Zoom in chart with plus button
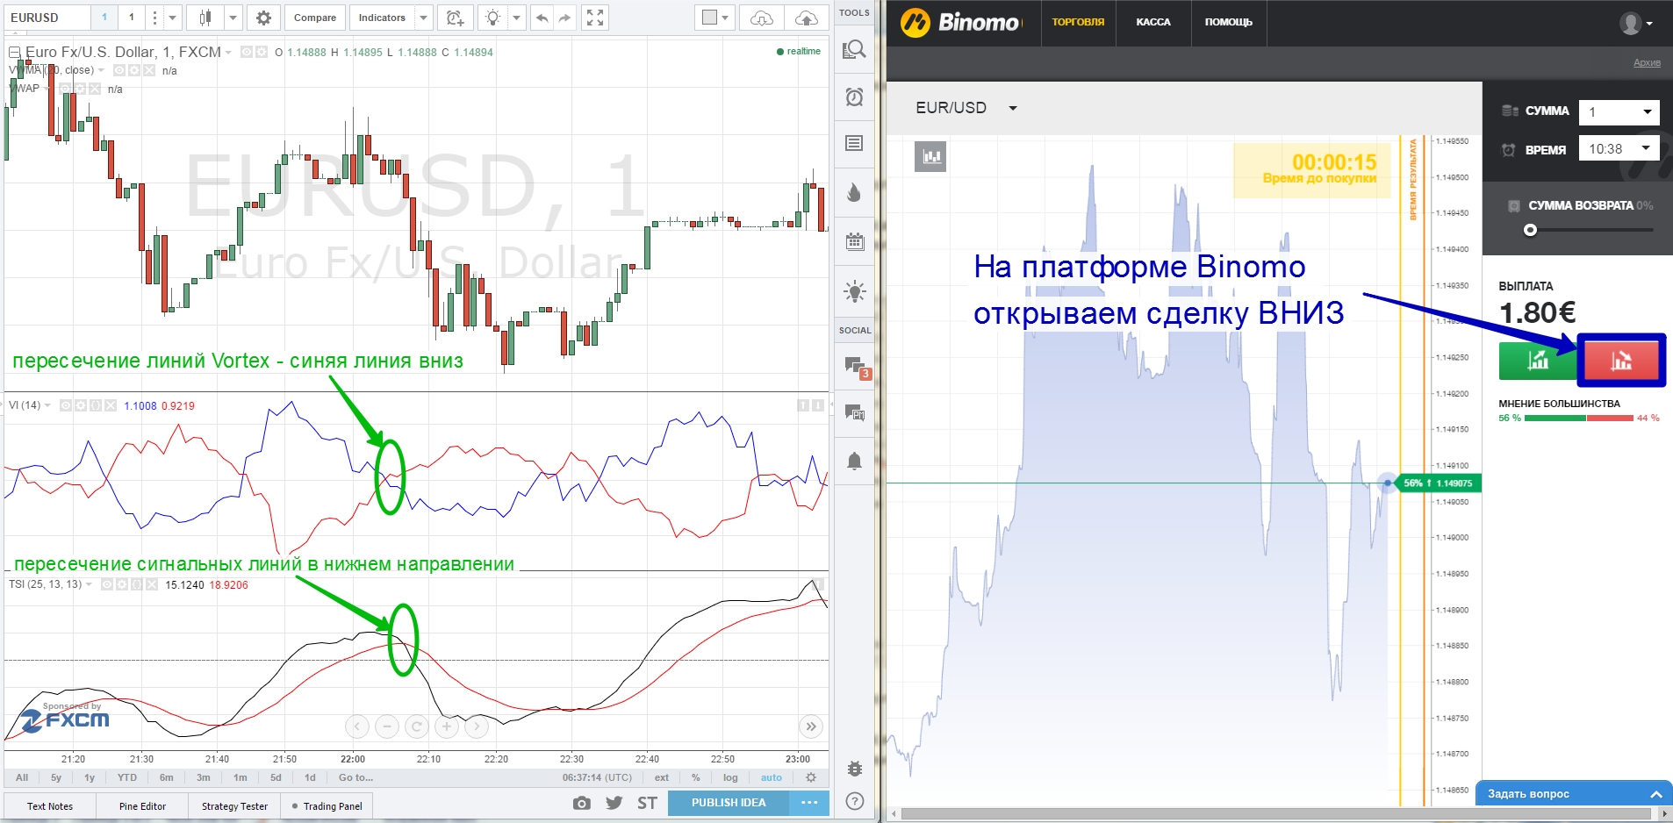Screen dimensions: 1673x823 pos(447,726)
